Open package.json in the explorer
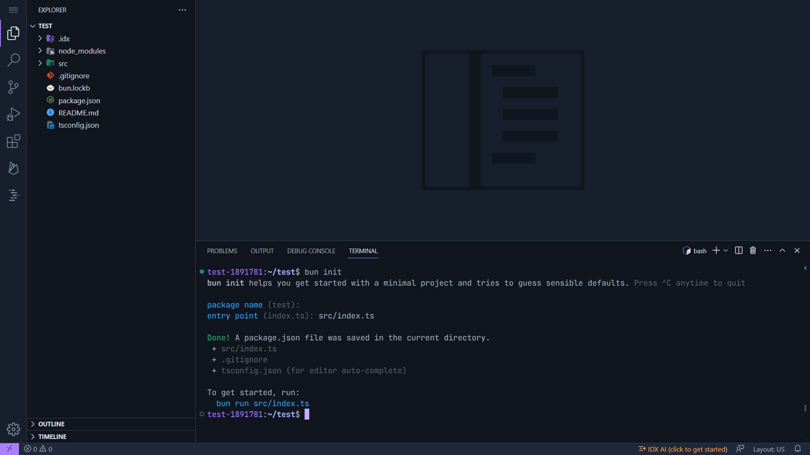 (111, 100)
